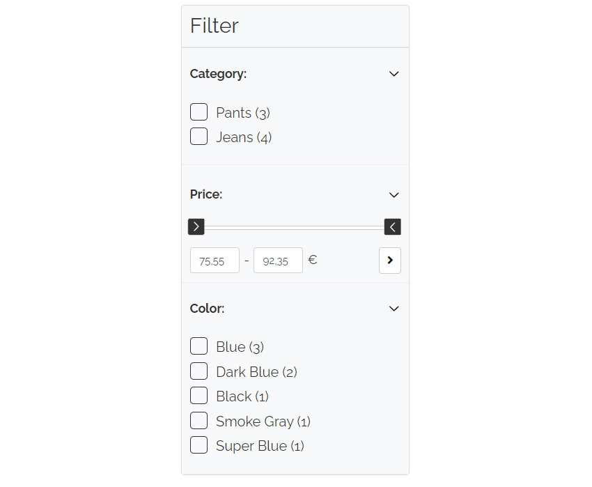592x487 pixels.
Task: Check the Jeans filter option
Action: coord(198,136)
